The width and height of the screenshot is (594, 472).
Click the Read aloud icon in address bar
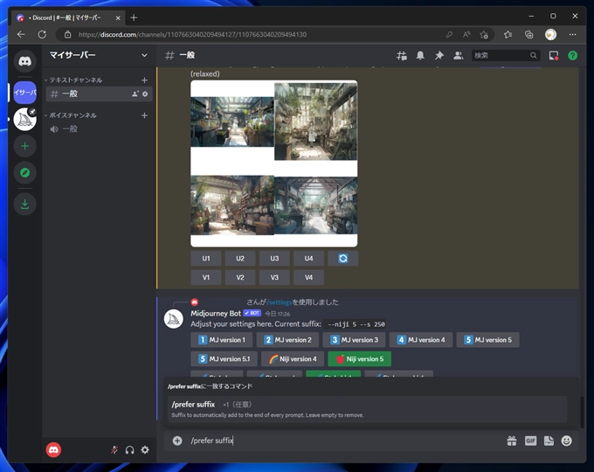click(466, 34)
